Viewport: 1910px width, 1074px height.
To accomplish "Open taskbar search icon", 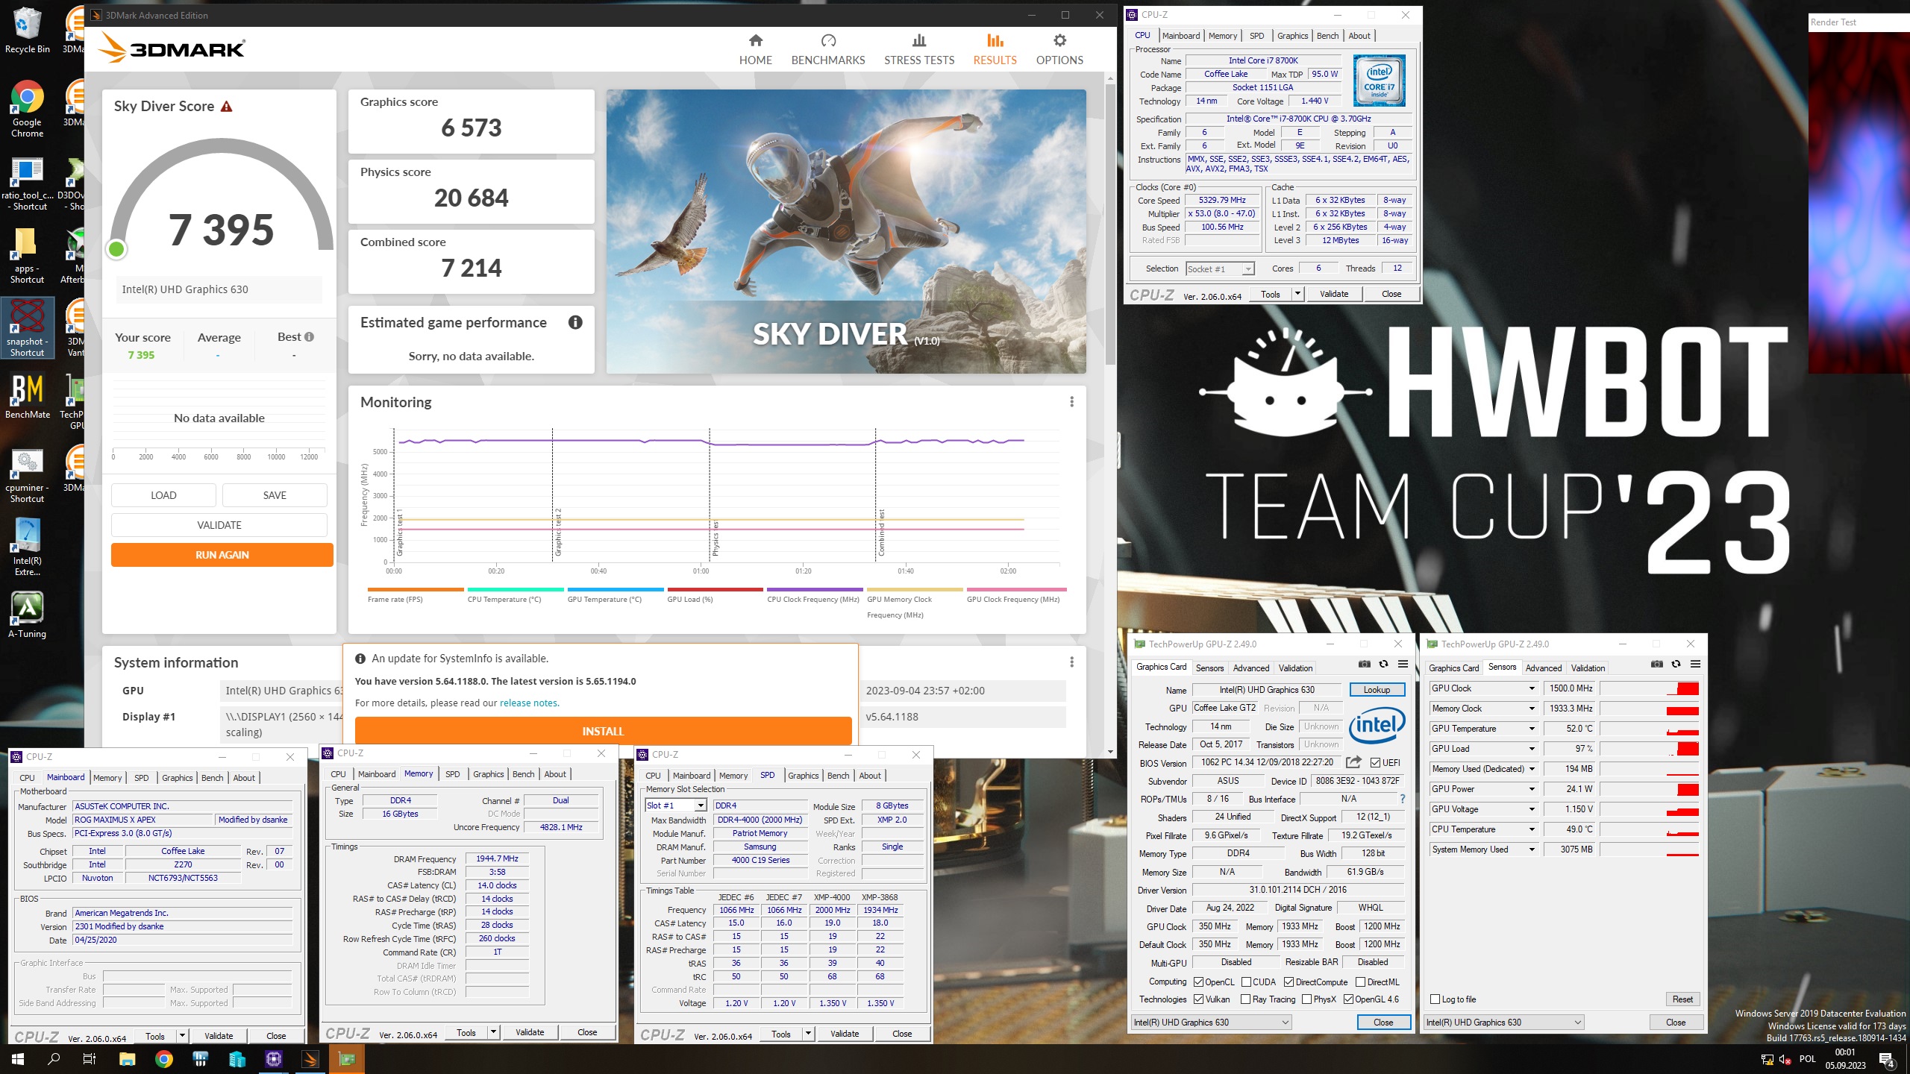I will [54, 1059].
